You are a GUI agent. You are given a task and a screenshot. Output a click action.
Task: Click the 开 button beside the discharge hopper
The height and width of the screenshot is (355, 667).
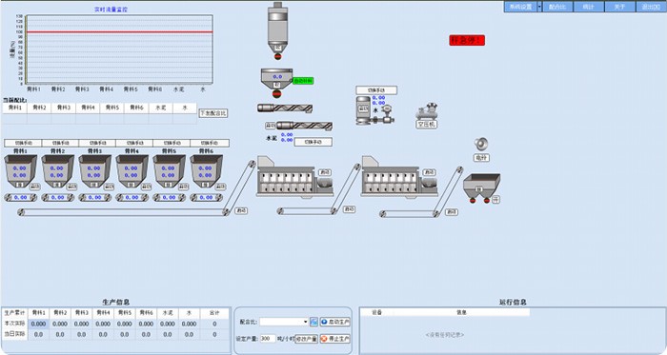(x=495, y=199)
